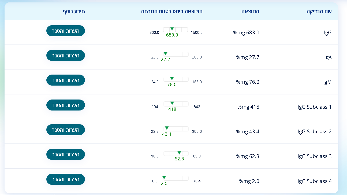Click the 2.0 marker on Subclass 4 bar
Viewport: 347px width, 195px height.
click(x=164, y=177)
